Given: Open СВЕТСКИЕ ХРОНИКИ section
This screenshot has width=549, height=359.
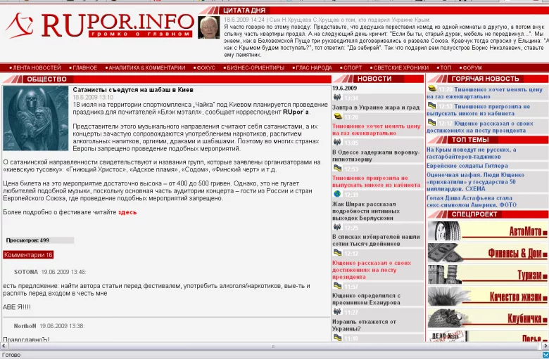Looking at the screenshot, I should pos(401,68).
